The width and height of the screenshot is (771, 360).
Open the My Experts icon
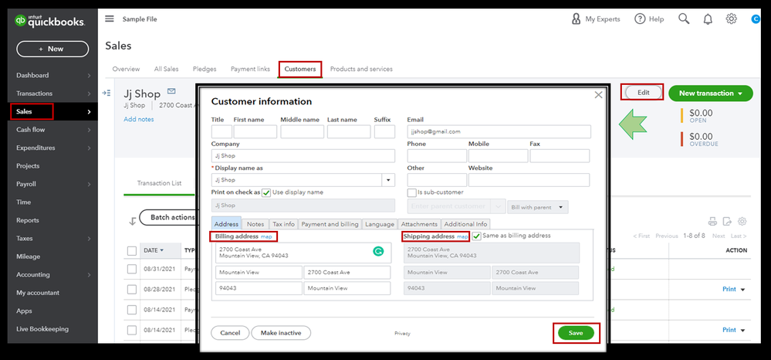[576, 19]
